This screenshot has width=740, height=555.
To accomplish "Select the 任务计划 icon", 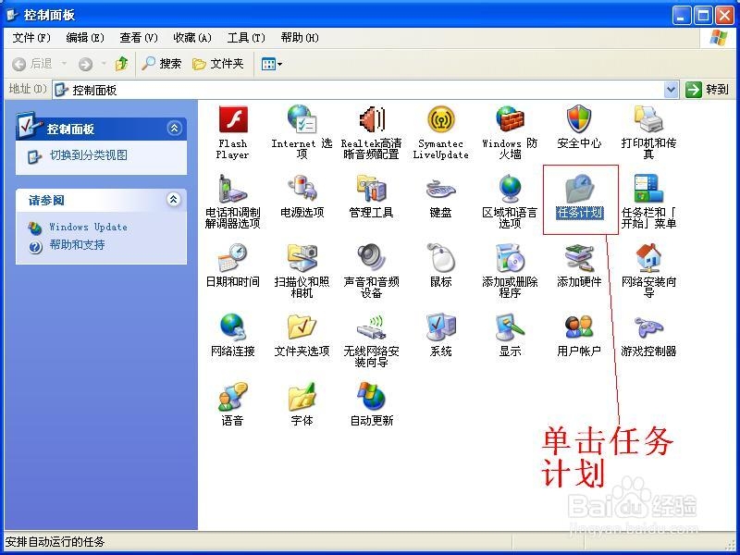I will (579, 189).
